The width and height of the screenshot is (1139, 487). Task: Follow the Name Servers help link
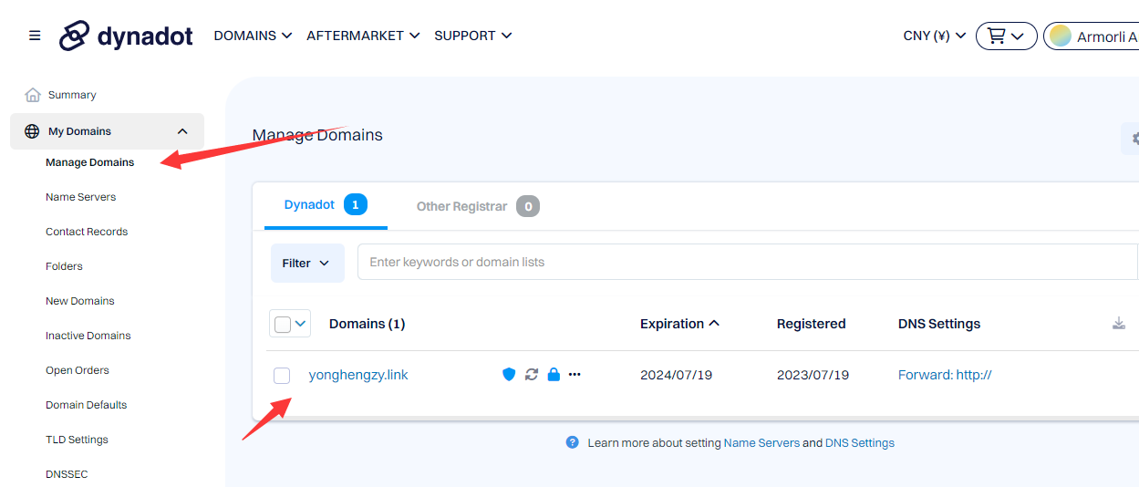coord(761,443)
